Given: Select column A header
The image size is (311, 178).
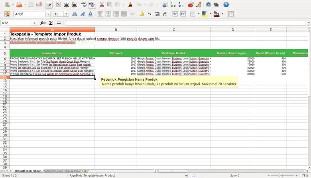Looking at the screenshot, I should pyautogui.click(x=52, y=30).
